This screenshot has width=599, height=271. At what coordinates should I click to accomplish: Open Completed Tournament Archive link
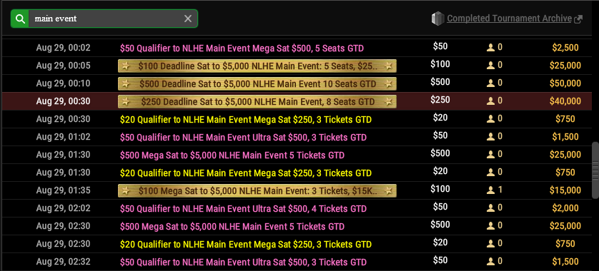click(x=509, y=19)
